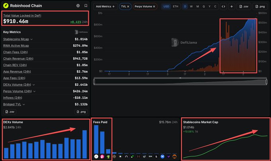This screenshot has height=161, width=271.
Task: Select cumulative C interval
Action: 215,6
